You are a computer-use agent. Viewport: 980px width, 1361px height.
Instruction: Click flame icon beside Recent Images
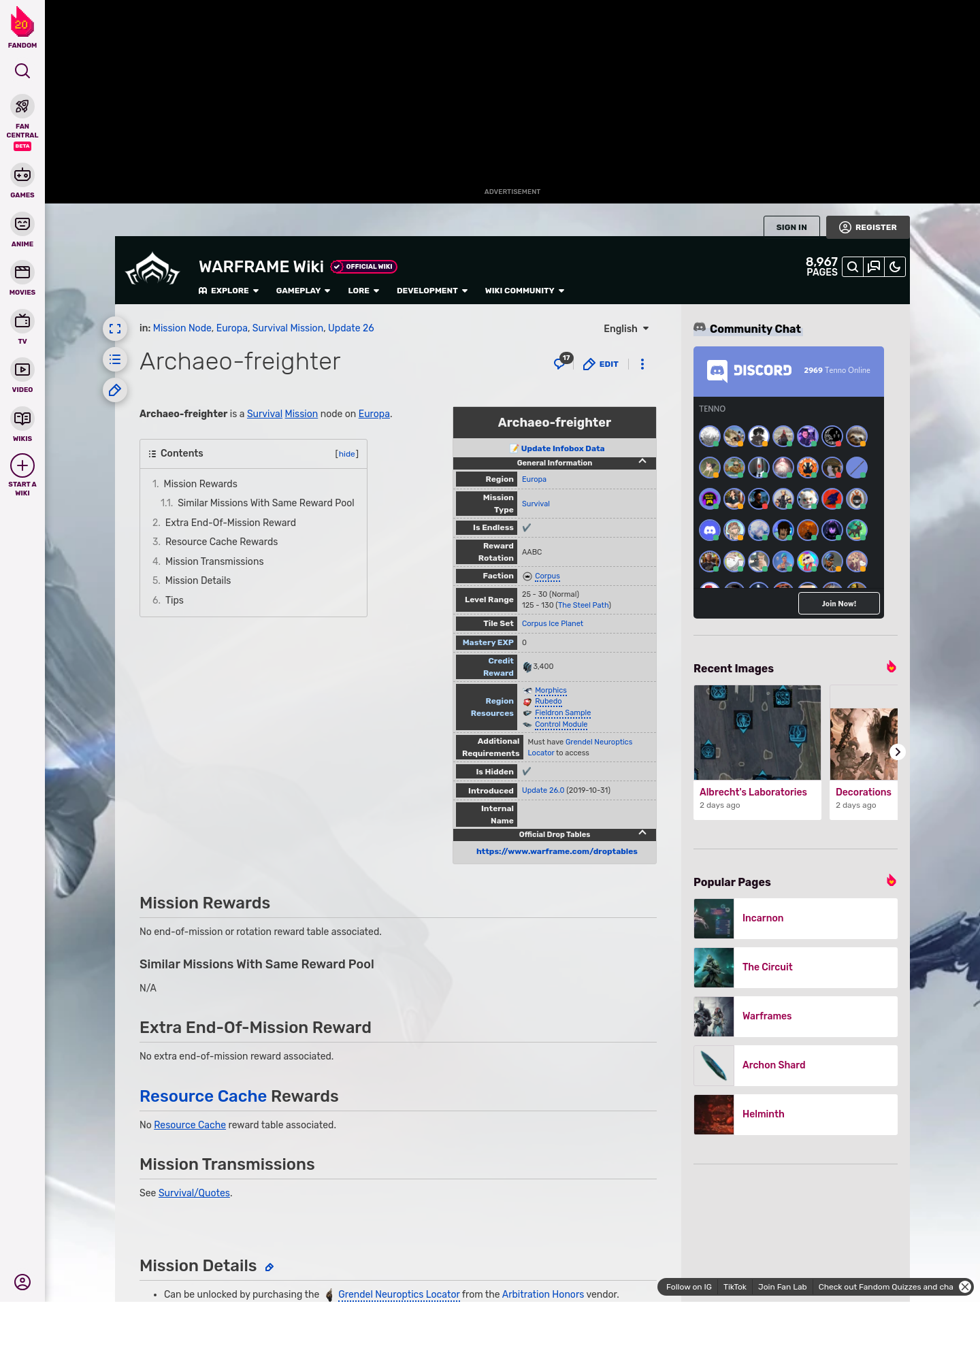pyautogui.click(x=892, y=667)
